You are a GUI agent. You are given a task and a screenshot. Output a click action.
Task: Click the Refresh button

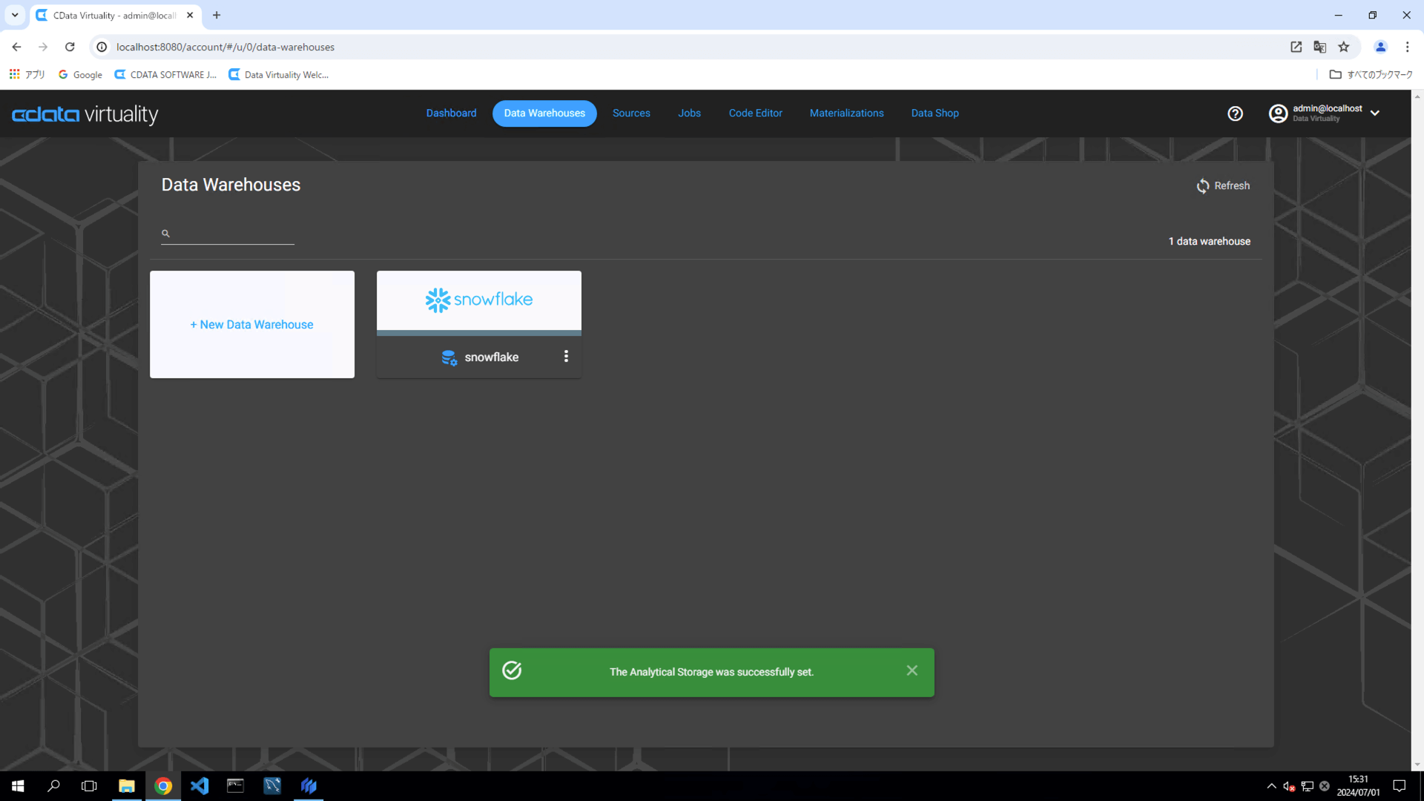coord(1223,186)
